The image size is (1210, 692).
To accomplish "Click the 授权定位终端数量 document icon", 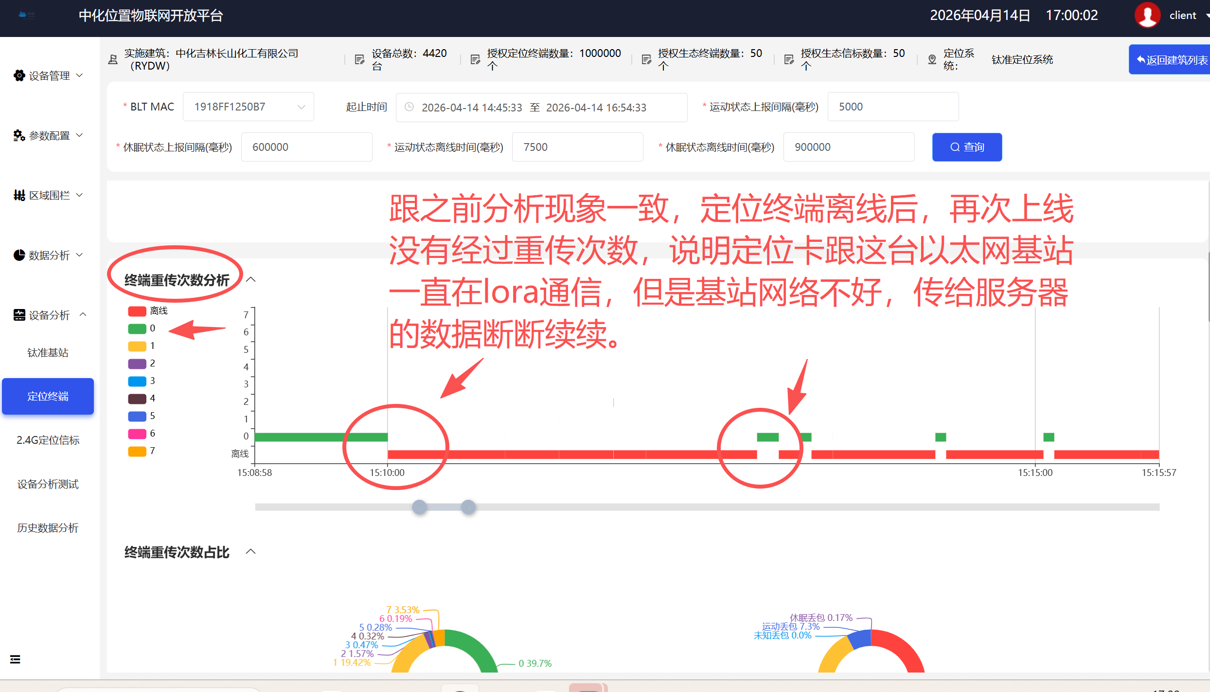I will [x=475, y=59].
